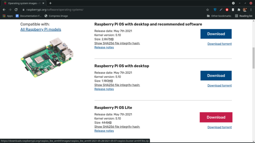Open the Apps grid shortcut
255x143 pixels.
pos(8,16)
